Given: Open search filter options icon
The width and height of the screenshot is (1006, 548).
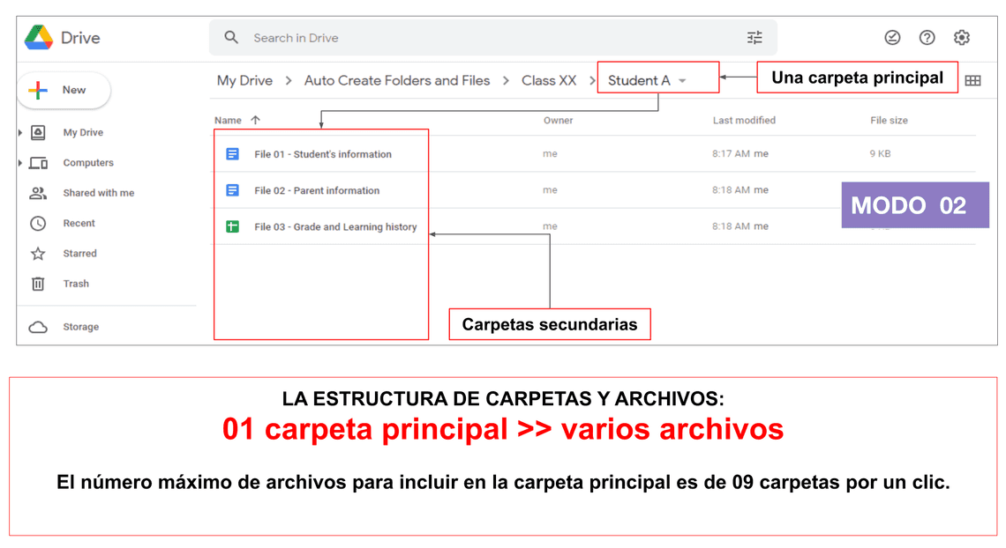Looking at the screenshot, I should point(754,38).
